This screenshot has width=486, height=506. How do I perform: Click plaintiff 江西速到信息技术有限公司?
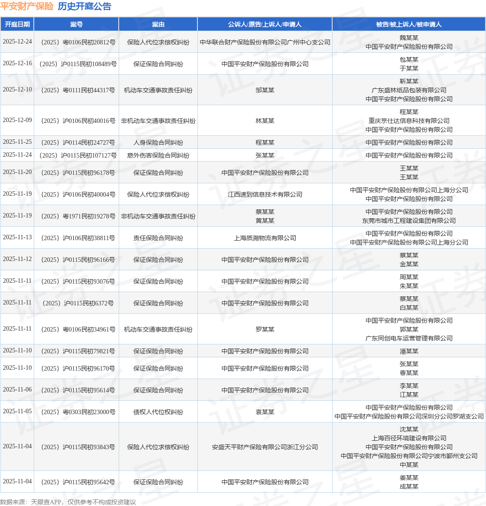coord(265,194)
